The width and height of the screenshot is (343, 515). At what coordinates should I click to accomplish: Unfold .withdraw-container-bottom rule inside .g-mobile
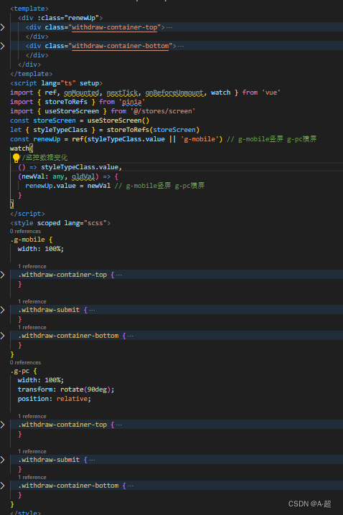3,336
